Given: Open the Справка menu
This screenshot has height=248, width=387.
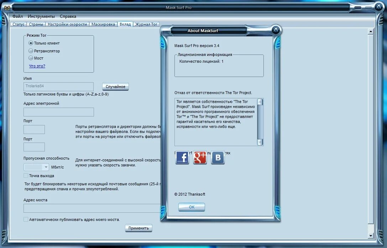Looking at the screenshot, I should point(68,16).
